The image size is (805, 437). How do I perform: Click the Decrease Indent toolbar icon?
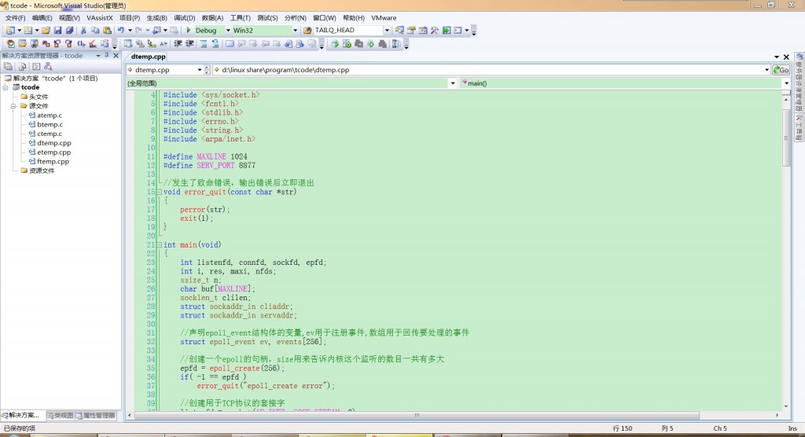tap(178, 44)
